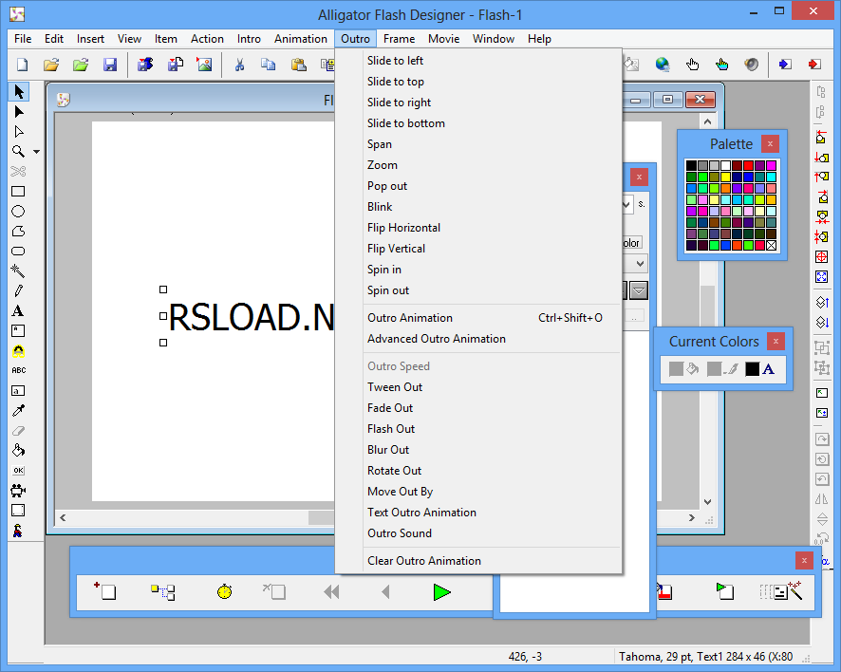841x672 pixels.
Task: Click the Cut scissors toolbar icon
Action: [240, 64]
